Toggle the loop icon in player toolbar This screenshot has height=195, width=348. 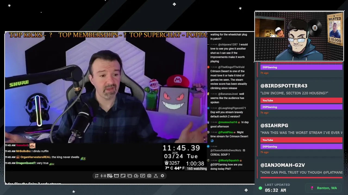[97, 176]
